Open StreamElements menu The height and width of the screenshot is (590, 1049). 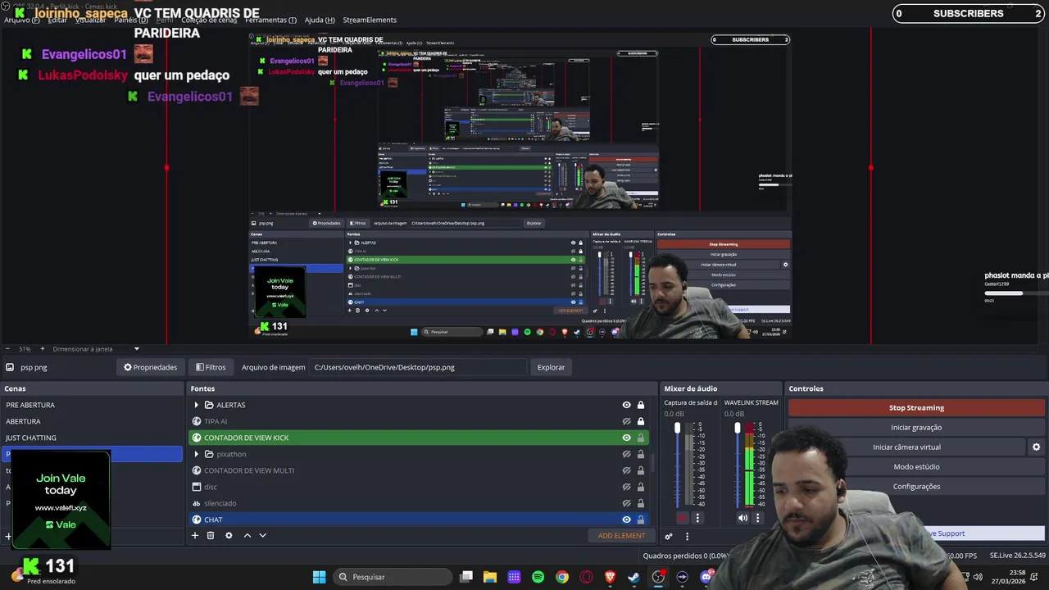pos(370,20)
